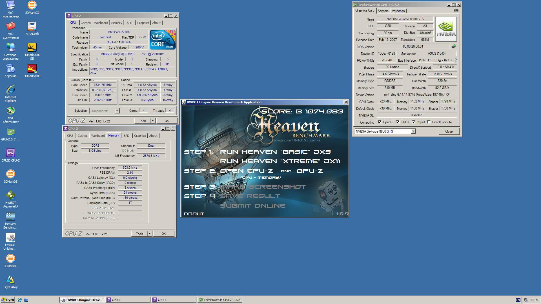Open the About tab in top CPU-Z window
Image resolution: width=541 pixels, height=304 pixels.
coord(156,23)
